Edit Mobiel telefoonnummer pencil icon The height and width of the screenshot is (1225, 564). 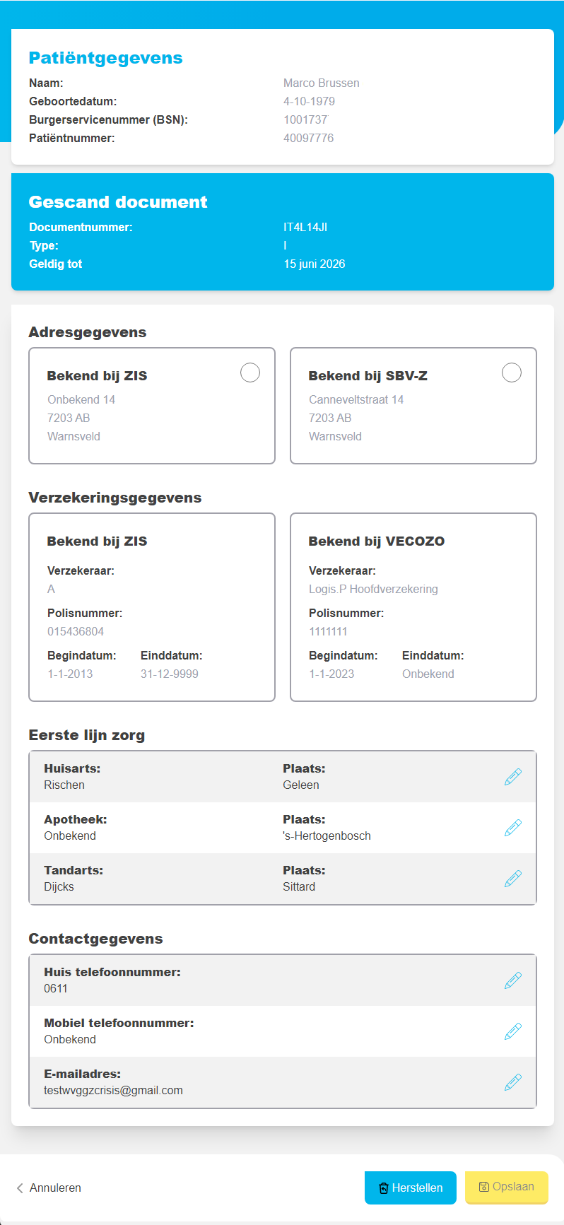tap(513, 1031)
